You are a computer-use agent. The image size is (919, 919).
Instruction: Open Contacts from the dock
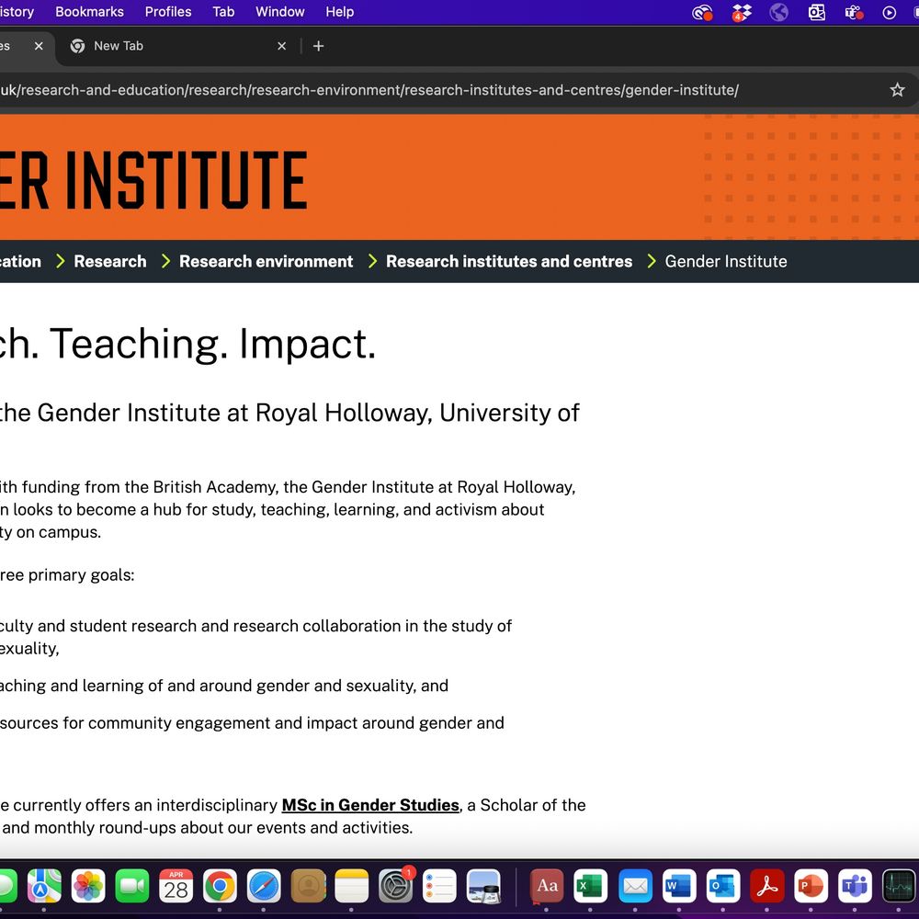(x=308, y=886)
